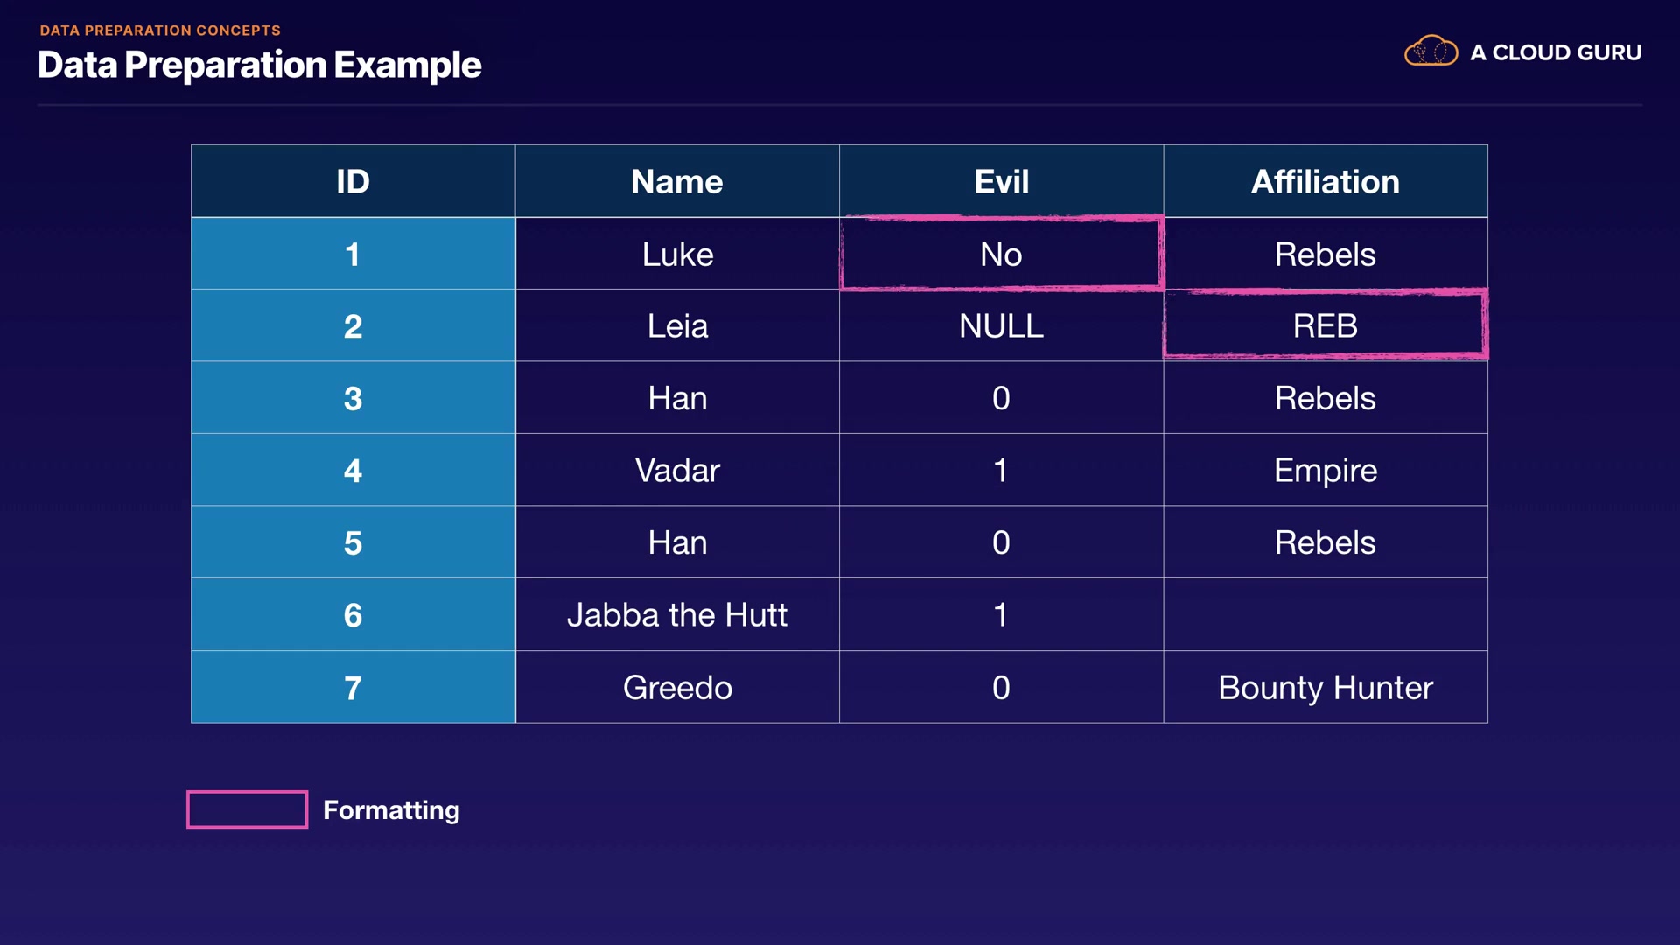Click the A Cloud Guru cloud logo
The image size is (1680, 945).
tap(1431, 52)
